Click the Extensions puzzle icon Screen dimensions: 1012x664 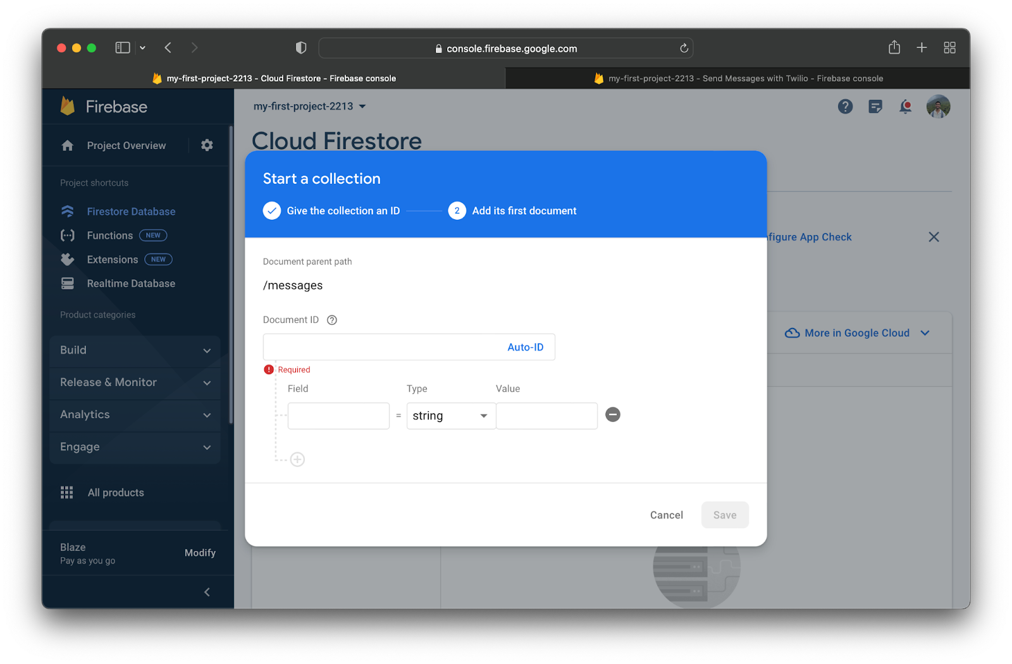point(68,260)
